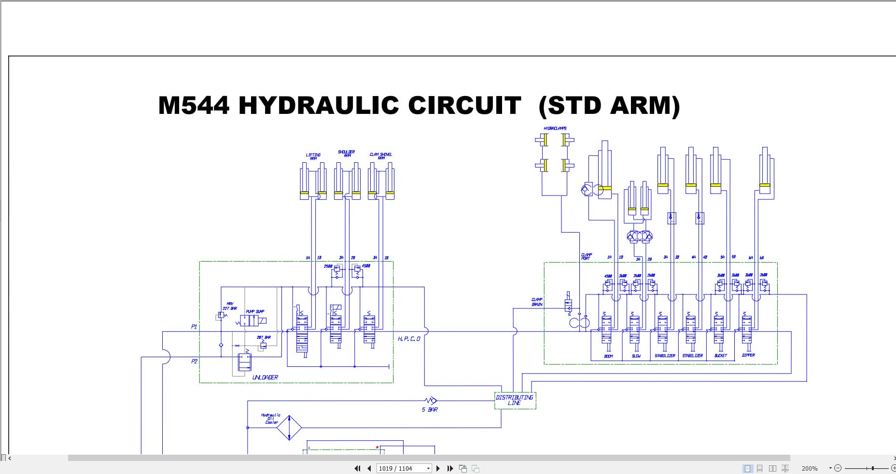
Task: Zoom in with the plus button
Action: pos(893,468)
